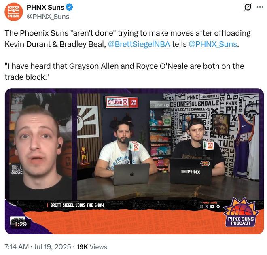View the 19K Views count details
The height and width of the screenshot is (255, 267).
[x=92, y=247]
